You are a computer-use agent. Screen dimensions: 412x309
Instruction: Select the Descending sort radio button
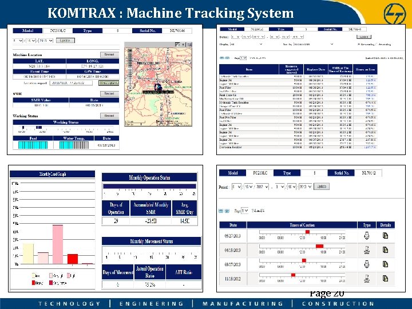359,45
